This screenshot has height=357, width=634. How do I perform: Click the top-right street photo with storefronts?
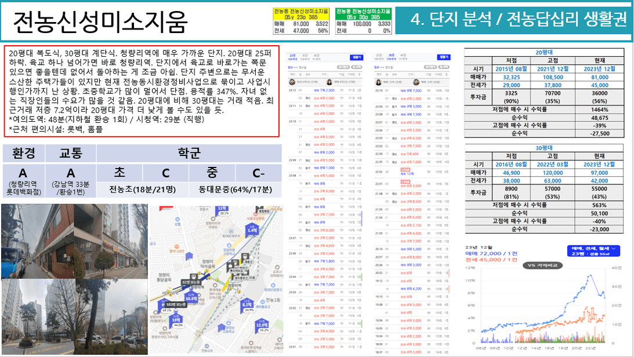coord(111,241)
